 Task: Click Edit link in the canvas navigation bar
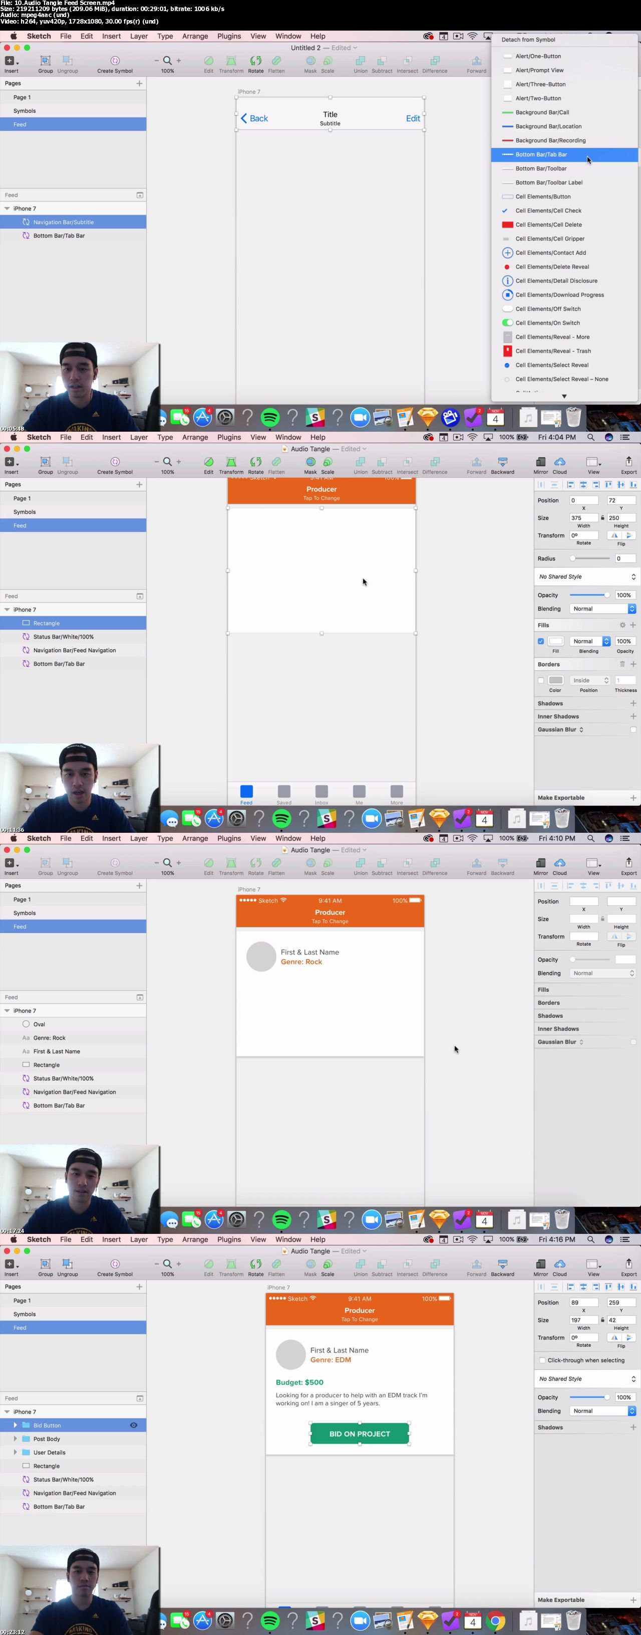point(413,118)
